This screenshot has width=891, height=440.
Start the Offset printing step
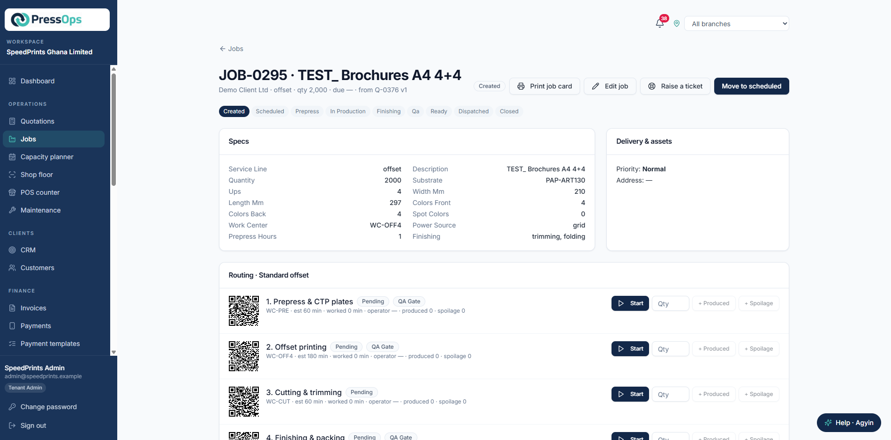click(630, 349)
